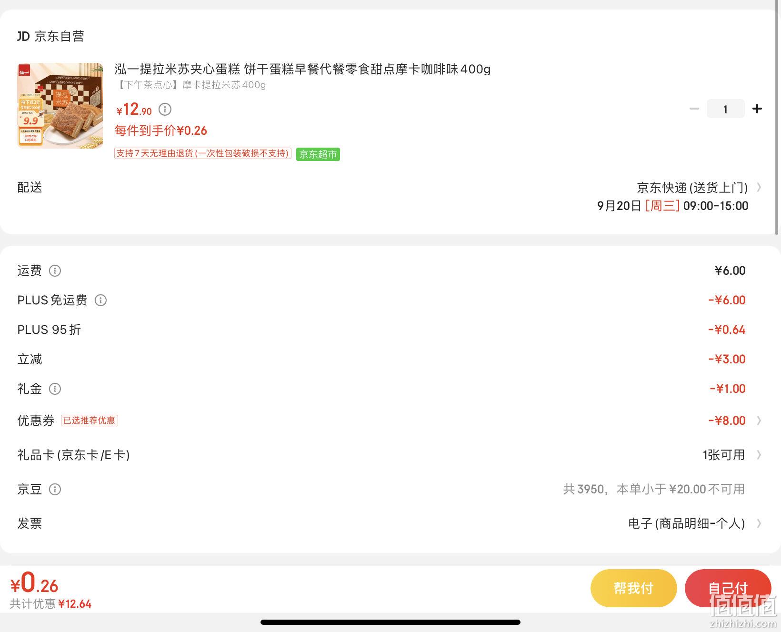Click the 支持7天无理由退货 return policy tag
781x632 pixels.
click(203, 153)
